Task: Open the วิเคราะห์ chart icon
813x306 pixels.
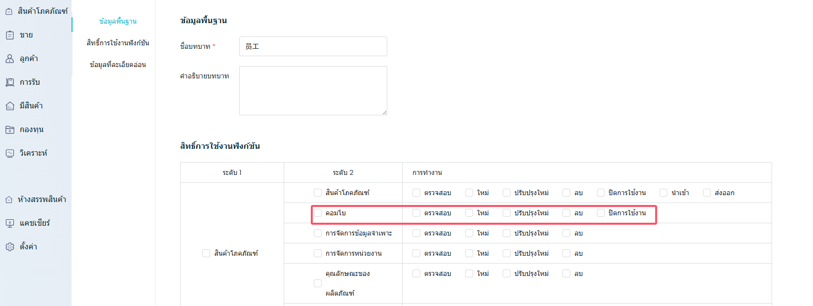Action: [10, 153]
